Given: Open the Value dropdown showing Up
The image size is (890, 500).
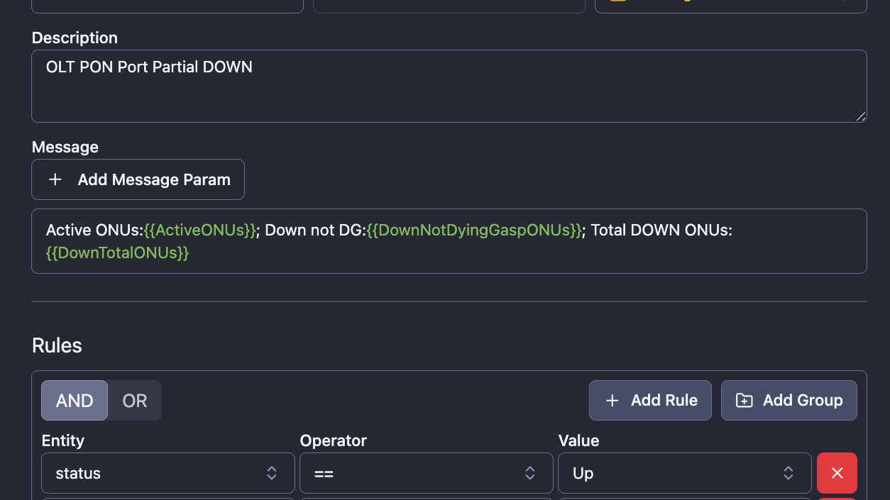Looking at the screenshot, I should pyautogui.click(x=684, y=472).
